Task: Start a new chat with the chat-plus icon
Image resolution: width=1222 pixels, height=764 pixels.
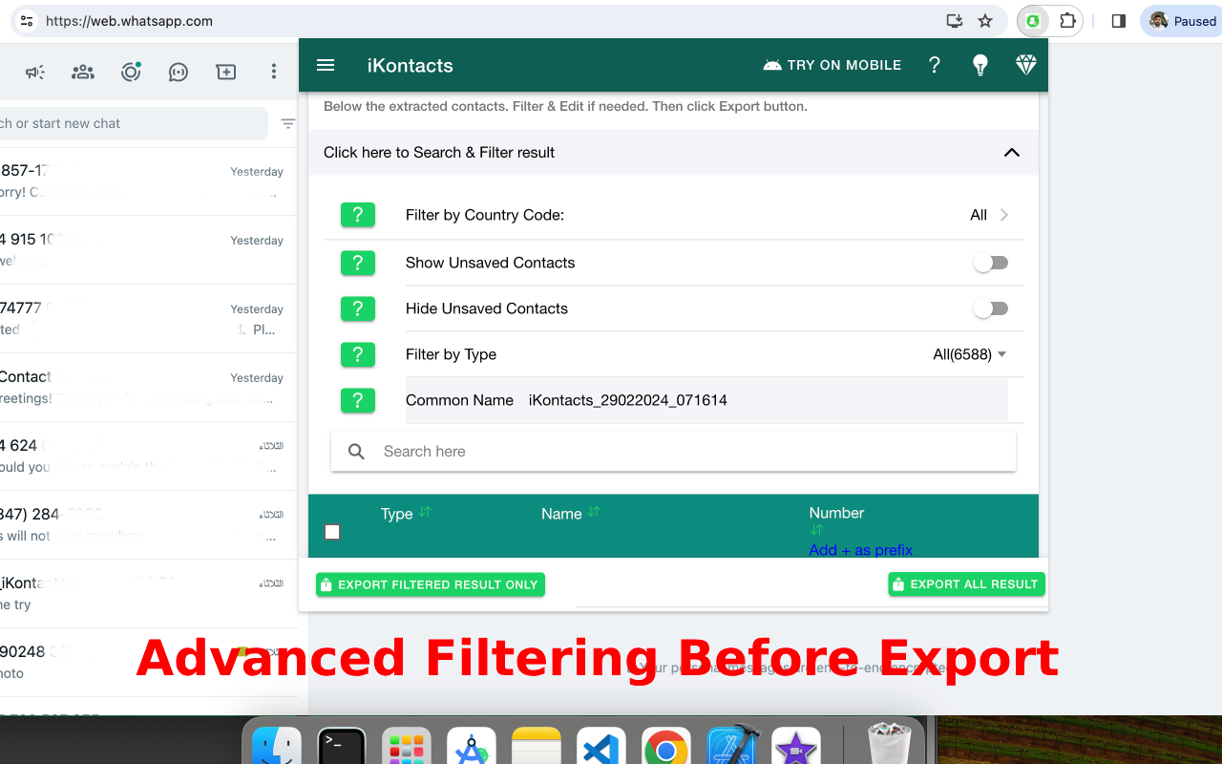Action: [225, 71]
